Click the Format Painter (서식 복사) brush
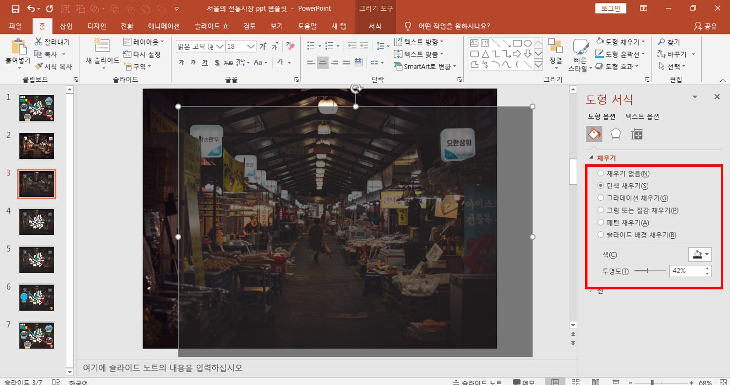Viewport: 730px width, 385px height. click(x=38, y=67)
